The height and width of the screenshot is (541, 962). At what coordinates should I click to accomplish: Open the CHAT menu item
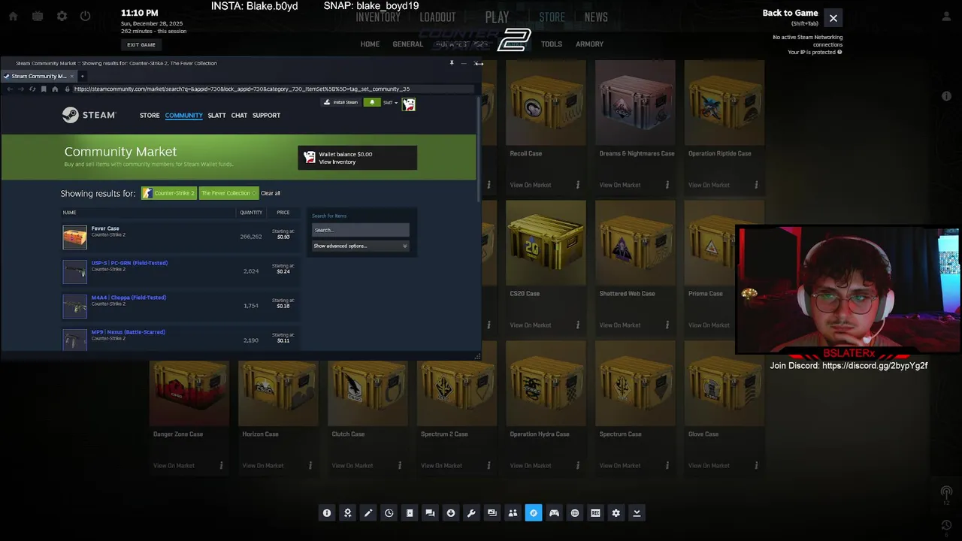[239, 116]
